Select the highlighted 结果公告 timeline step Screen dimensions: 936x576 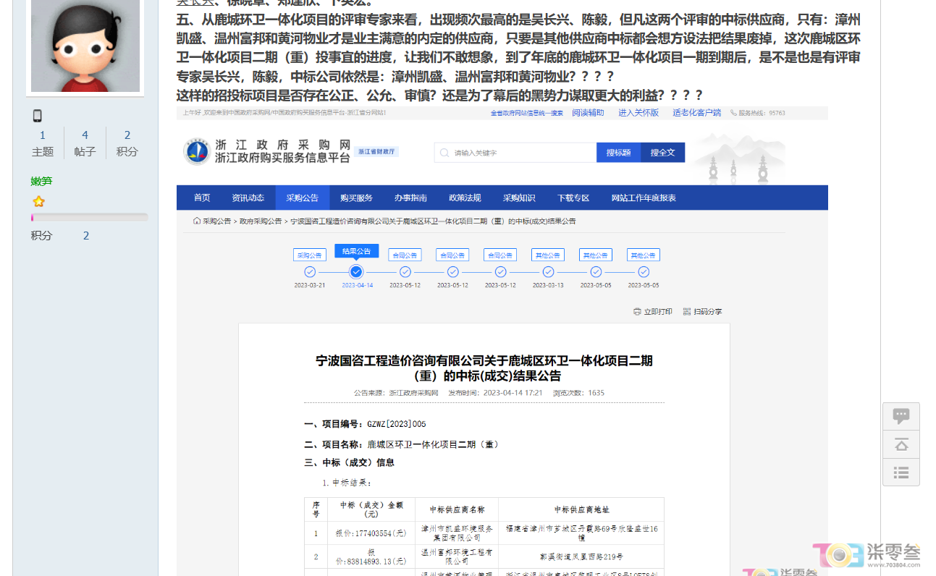[x=356, y=251]
